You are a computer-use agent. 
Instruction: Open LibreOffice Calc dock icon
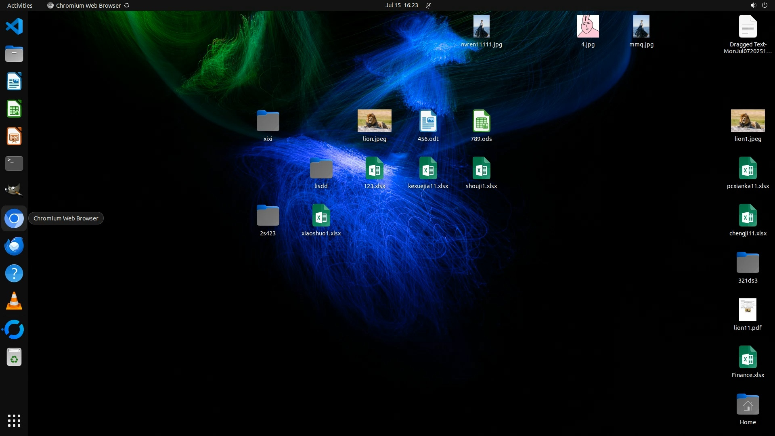[14, 109]
